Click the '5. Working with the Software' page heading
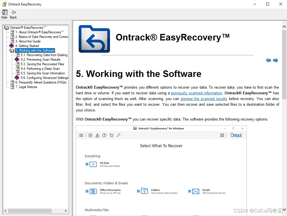Viewport: 287px width, 216px height. coord(139,74)
